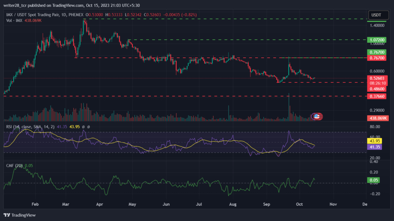Click the TradingView logo at bottom left
Image resolution: width=394 pixels, height=221 pixels.
coord(20,215)
